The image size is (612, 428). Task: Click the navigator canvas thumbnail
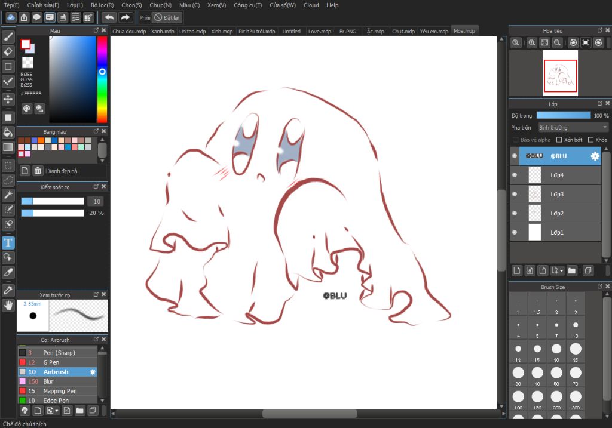(561, 73)
